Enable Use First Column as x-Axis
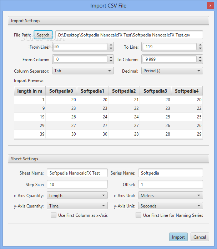 pyautogui.click(x=54, y=215)
